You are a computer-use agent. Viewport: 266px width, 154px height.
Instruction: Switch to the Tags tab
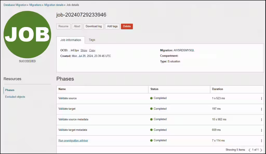point(92,40)
